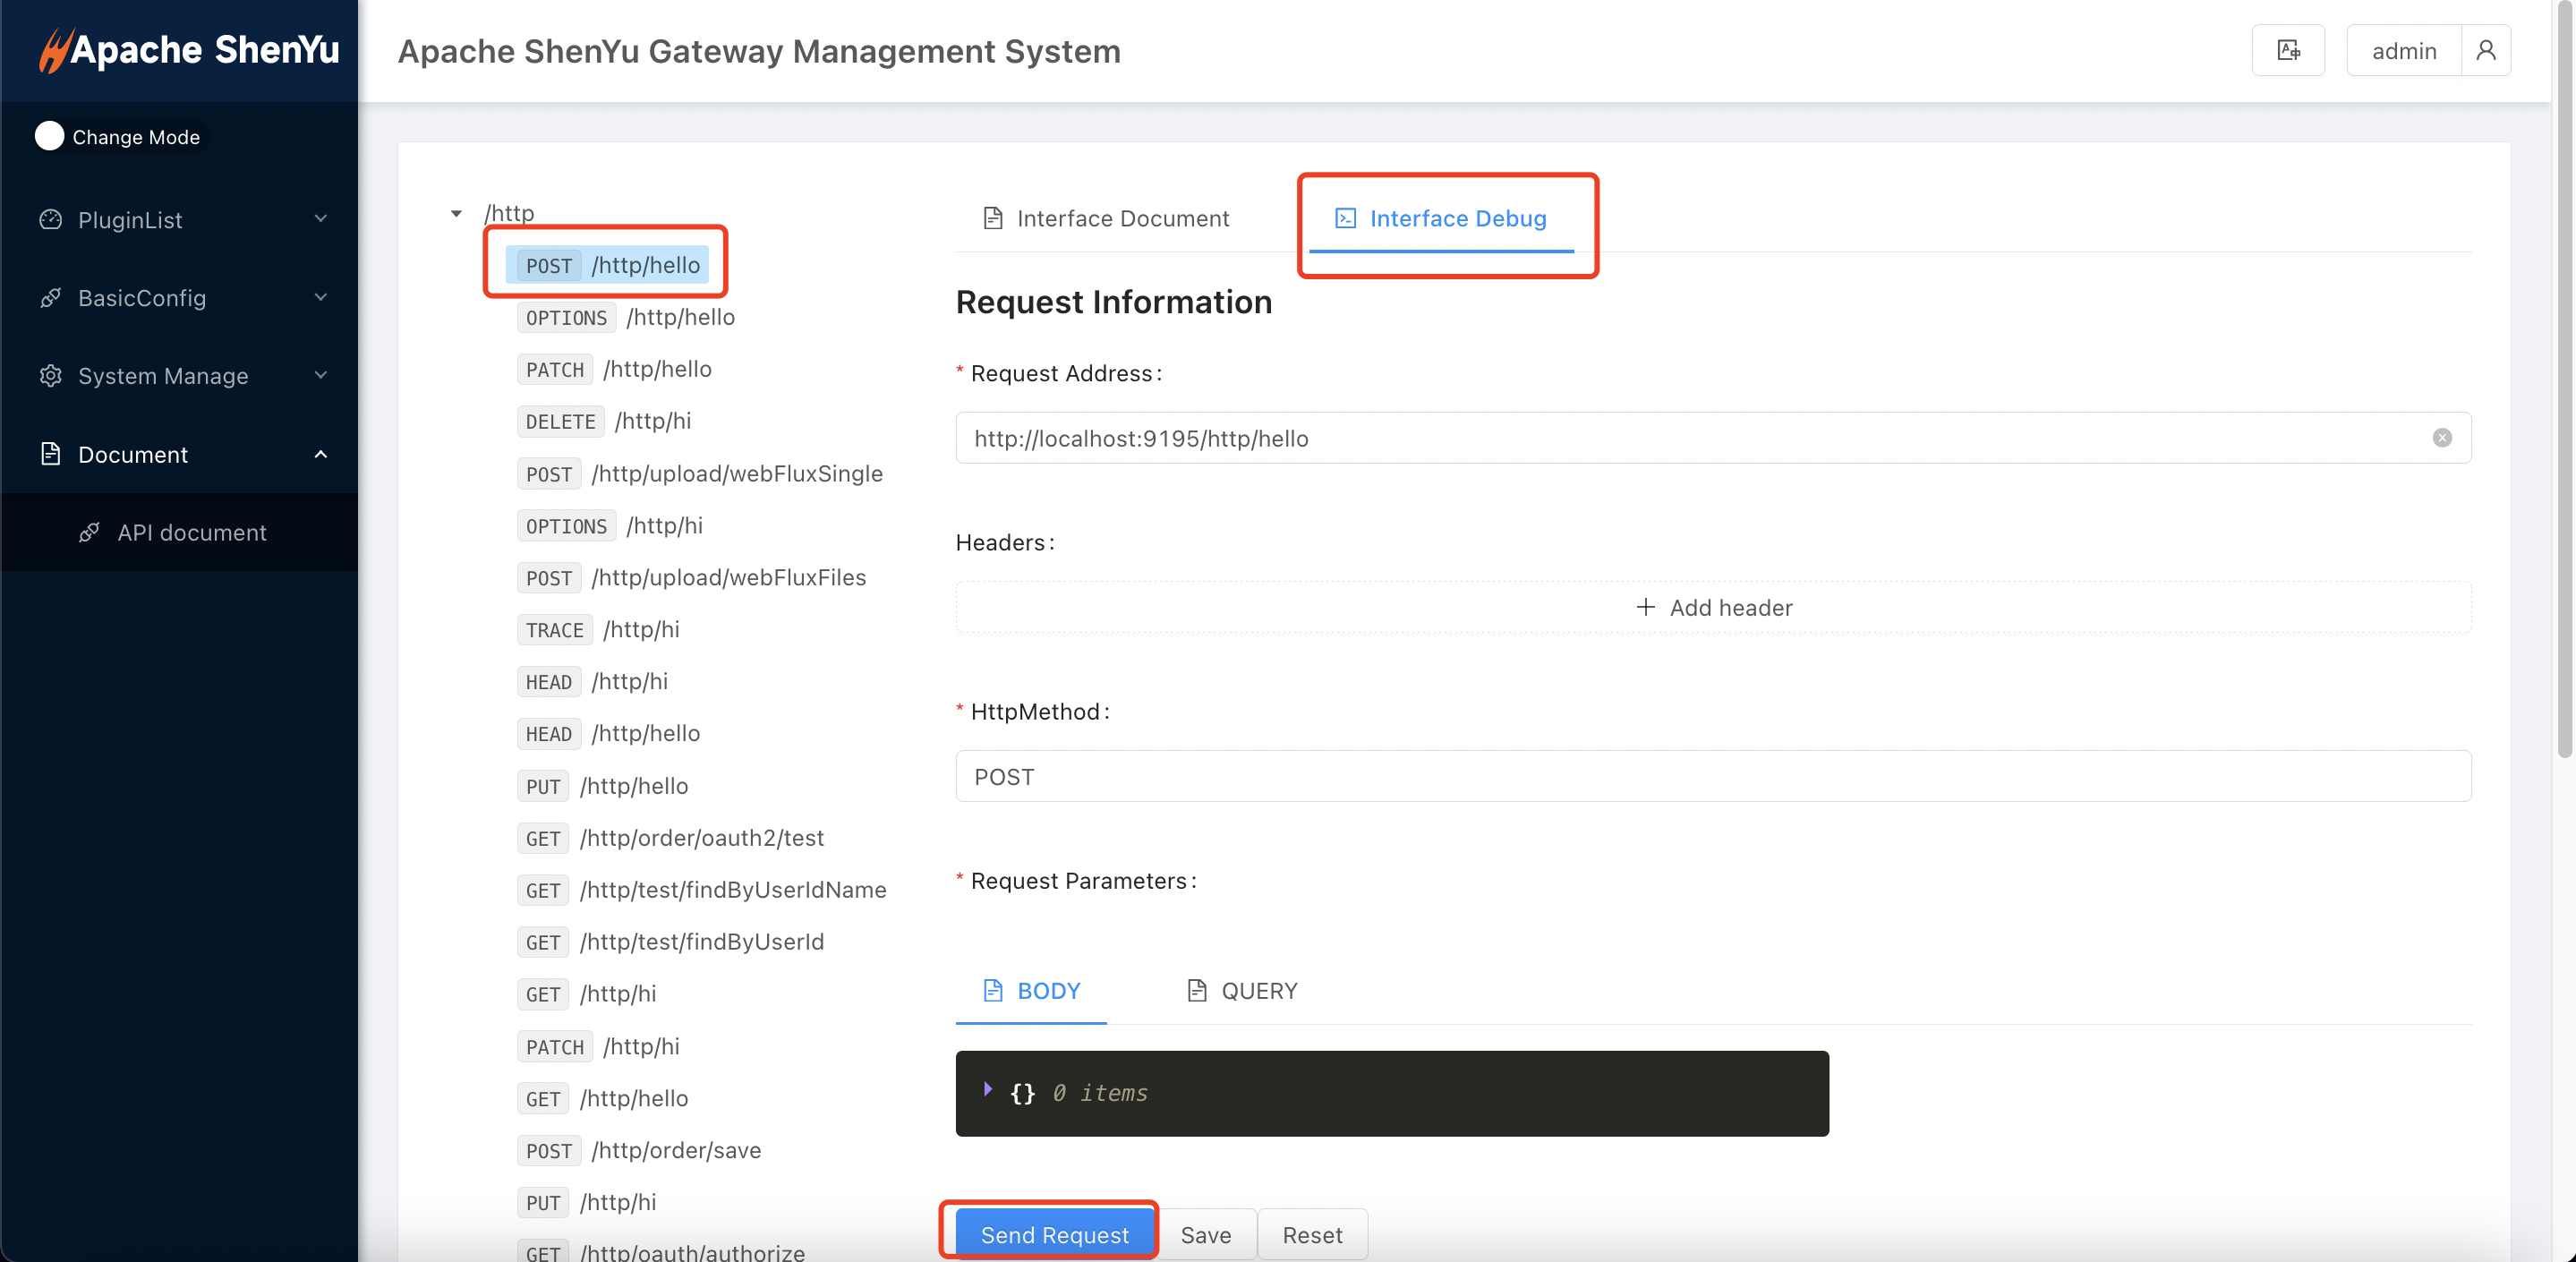Switch to the QUERY parameters tab
This screenshot has height=1262, width=2576.
click(1241, 991)
